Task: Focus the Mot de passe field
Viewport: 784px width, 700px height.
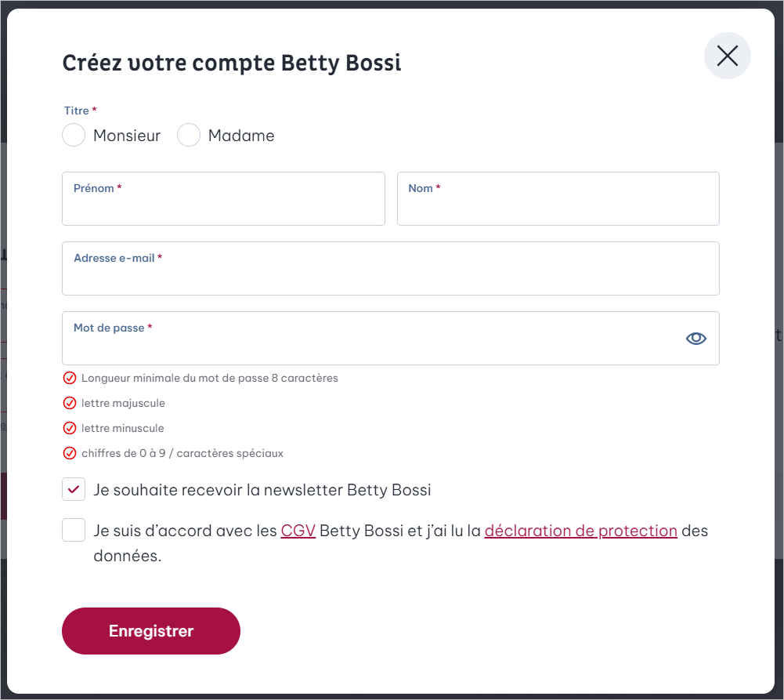Action: pos(391,338)
